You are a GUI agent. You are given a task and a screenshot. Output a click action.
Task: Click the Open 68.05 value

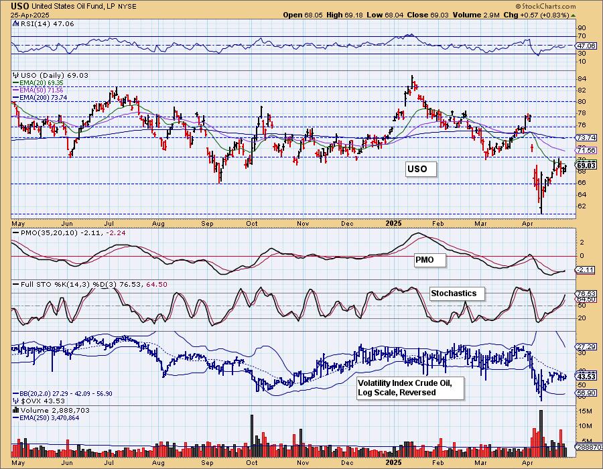pos(304,15)
